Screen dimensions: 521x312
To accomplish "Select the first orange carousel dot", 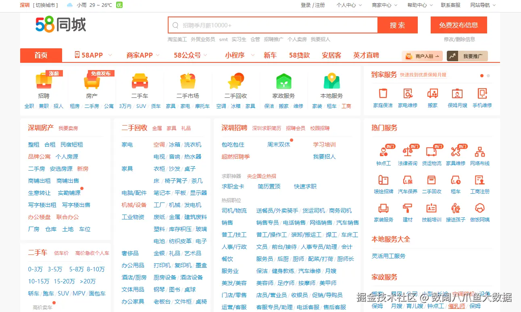I will 482,75.
